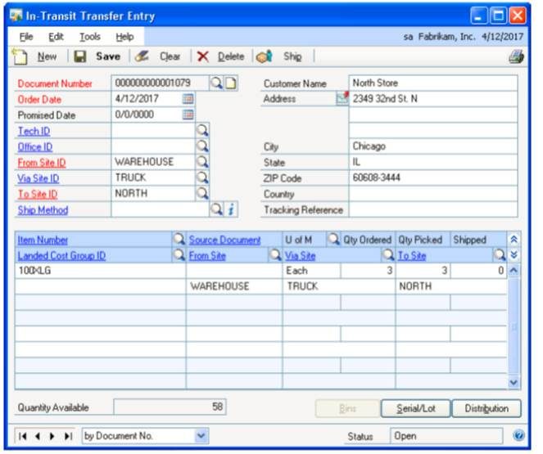
Task: Click the printer icon in toolbar
Action: 516,56
